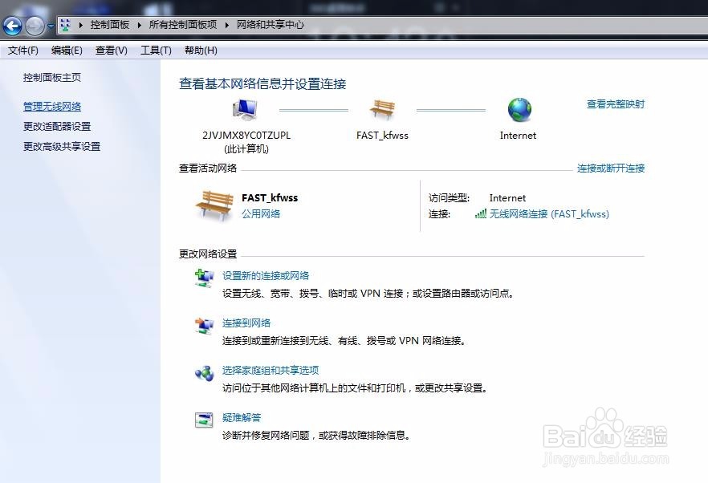708x483 pixels.
Task: Expand arrow after 所有控制面板项 breadcrumb
Action: 226,25
